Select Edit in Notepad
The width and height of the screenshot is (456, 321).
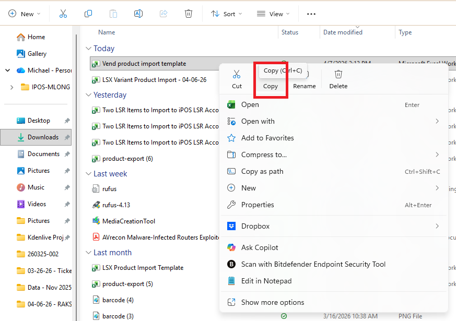[x=333, y=281]
